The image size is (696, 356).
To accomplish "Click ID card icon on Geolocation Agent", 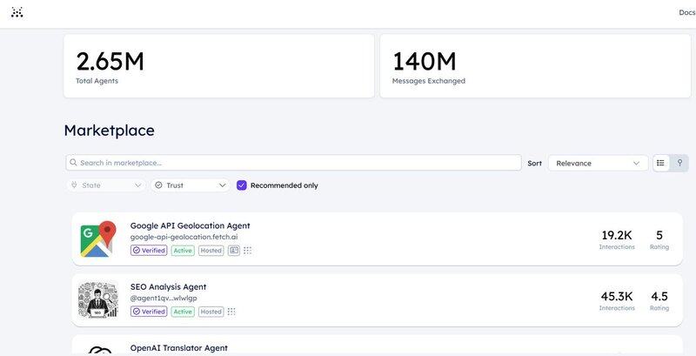I will 233,251.
